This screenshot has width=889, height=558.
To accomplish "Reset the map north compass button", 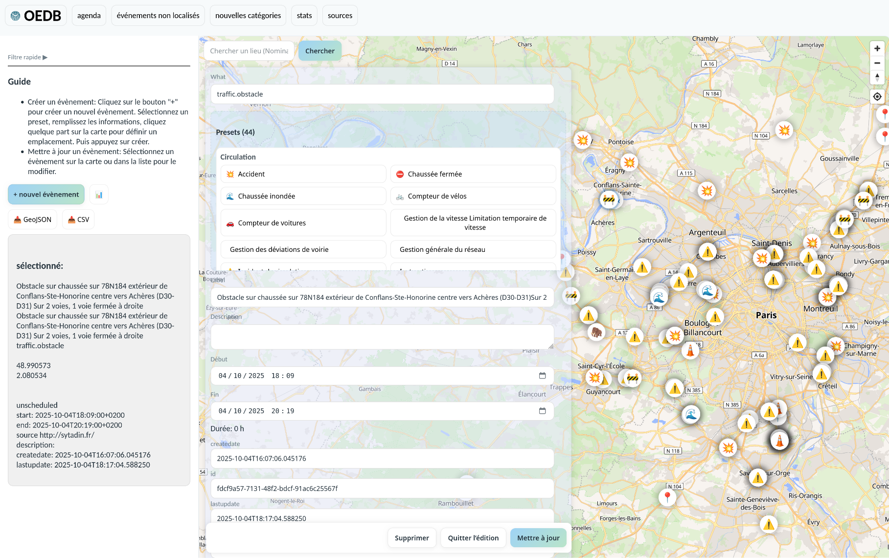I will (877, 77).
